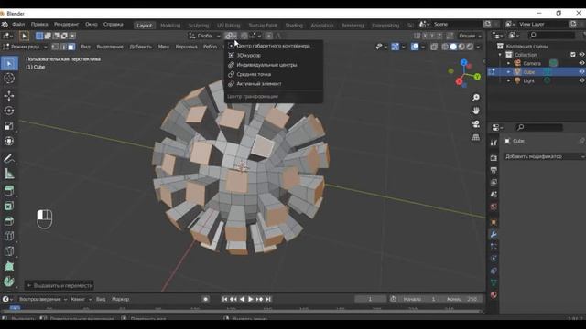Screen dimensions: 586x329
Task: Choose Individual Origins pivot option
Action: 274,65
